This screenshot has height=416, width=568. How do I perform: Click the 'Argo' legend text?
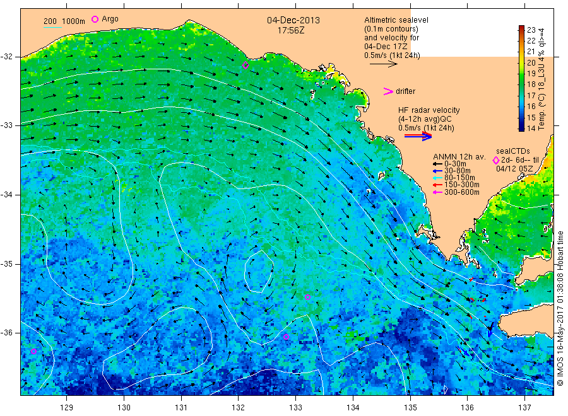point(110,19)
